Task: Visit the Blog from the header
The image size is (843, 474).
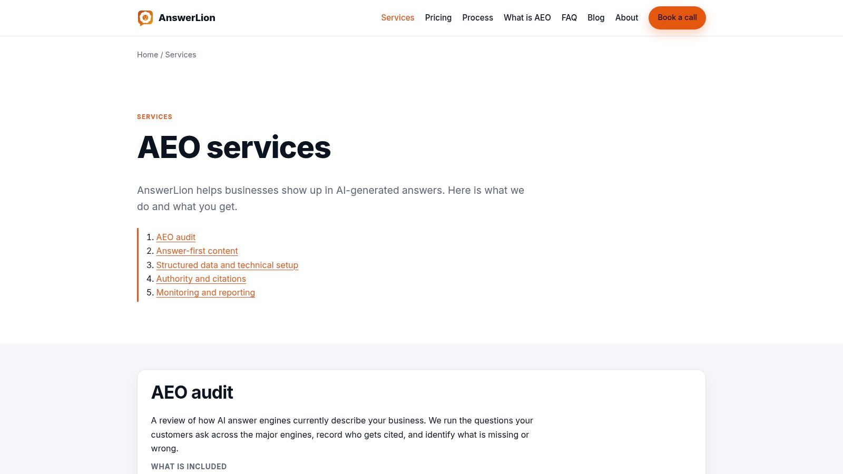Action: (x=596, y=18)
